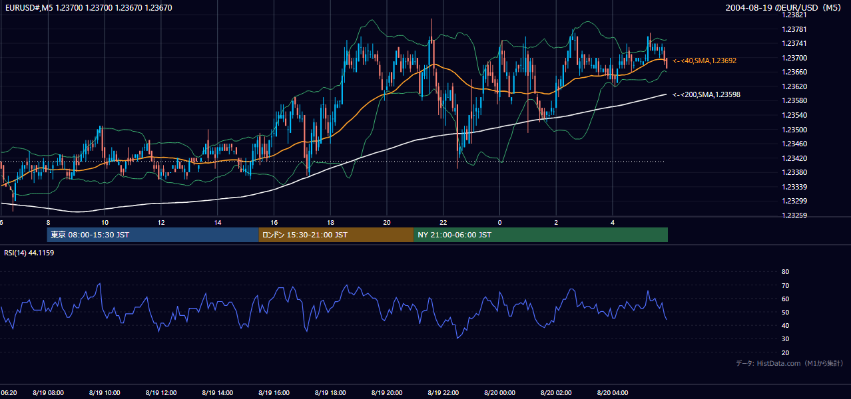Click the bottom timestamp 8/19 18:00
Screen dimensions: 851x399
[331, 393]
